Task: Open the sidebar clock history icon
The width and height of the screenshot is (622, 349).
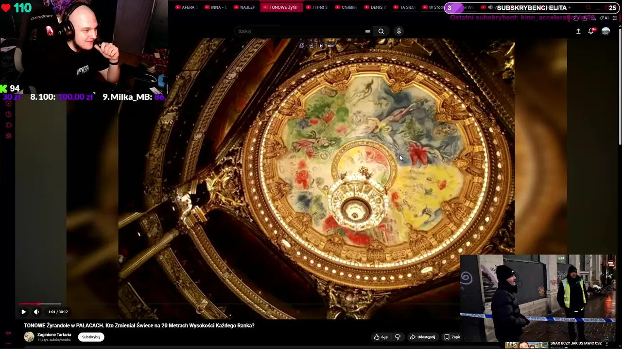Action: coord(8,114)
